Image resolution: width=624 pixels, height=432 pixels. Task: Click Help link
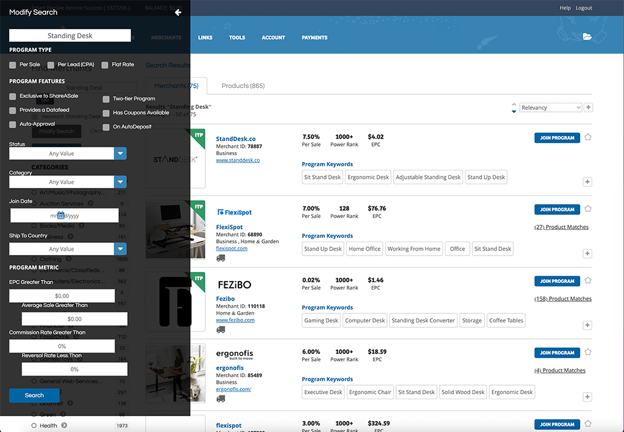tap(565, 8)
